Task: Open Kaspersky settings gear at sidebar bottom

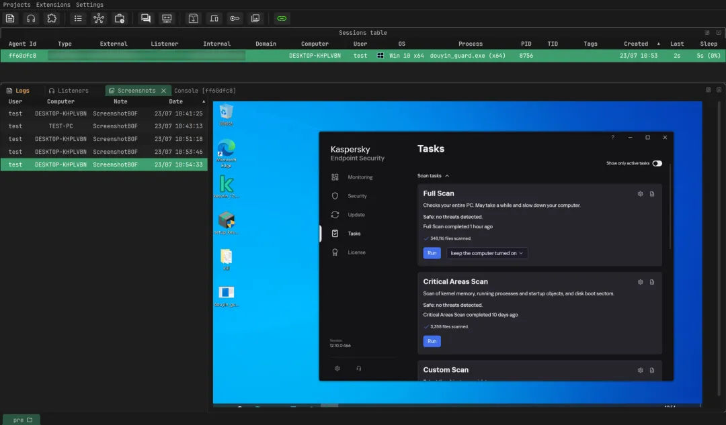Action: [337, 369]
